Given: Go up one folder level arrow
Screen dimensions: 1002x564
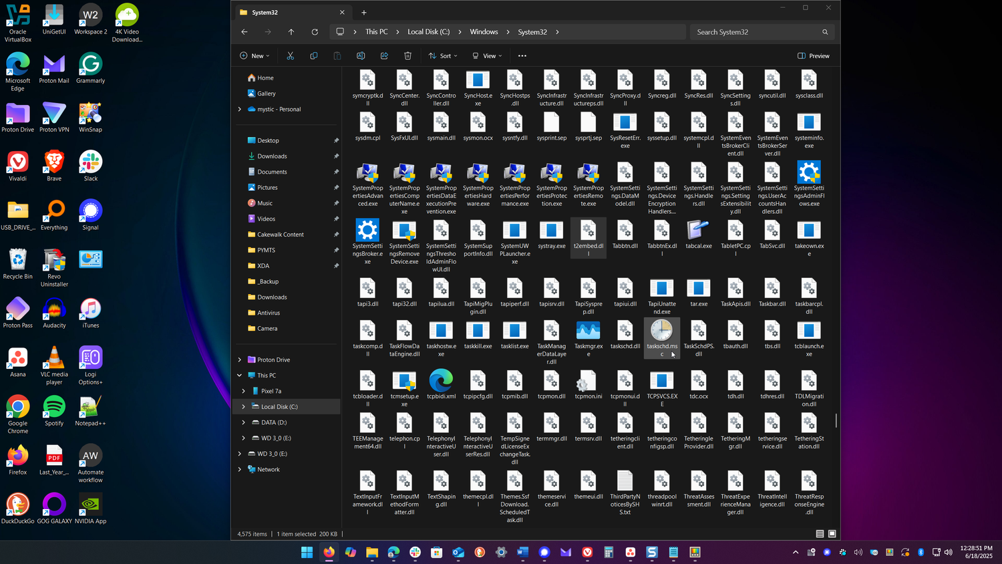Looking at the screenshot, I should 291,32.
